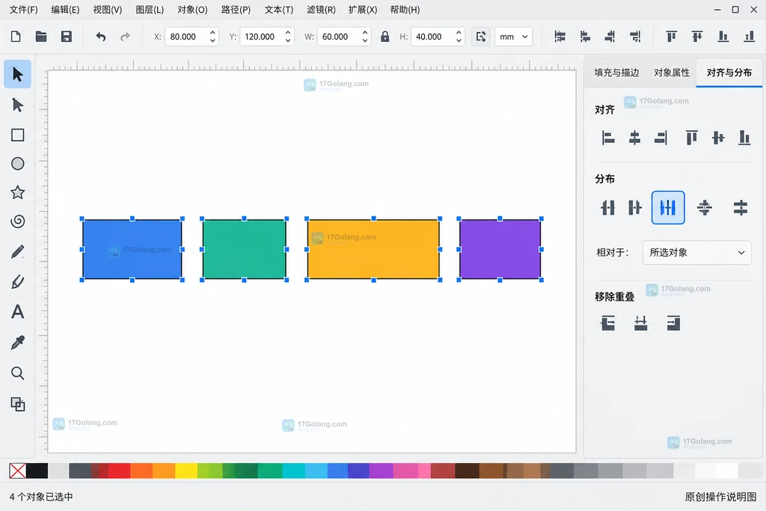Open the 对象(O) menu
The image size is (766, 511).
(192, 10)
